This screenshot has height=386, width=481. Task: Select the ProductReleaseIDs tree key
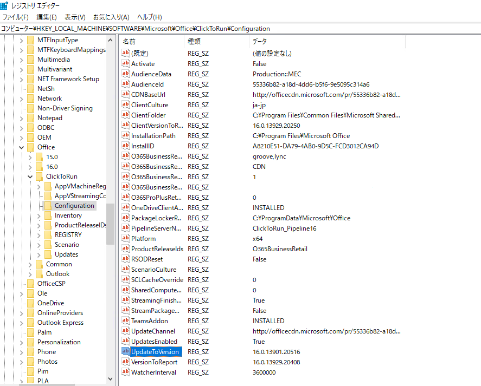coord(80,225)
